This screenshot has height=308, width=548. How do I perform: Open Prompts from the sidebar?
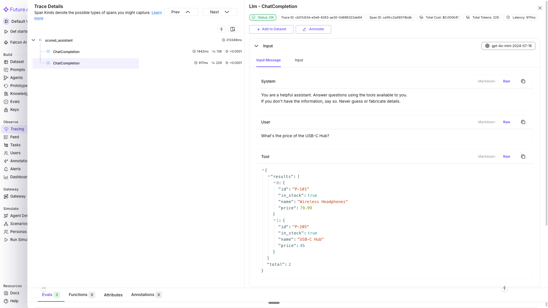(x=18, y=70)
